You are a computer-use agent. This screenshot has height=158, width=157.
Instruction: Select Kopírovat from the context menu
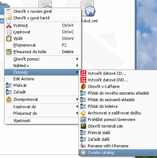click(x=43, y=32)
